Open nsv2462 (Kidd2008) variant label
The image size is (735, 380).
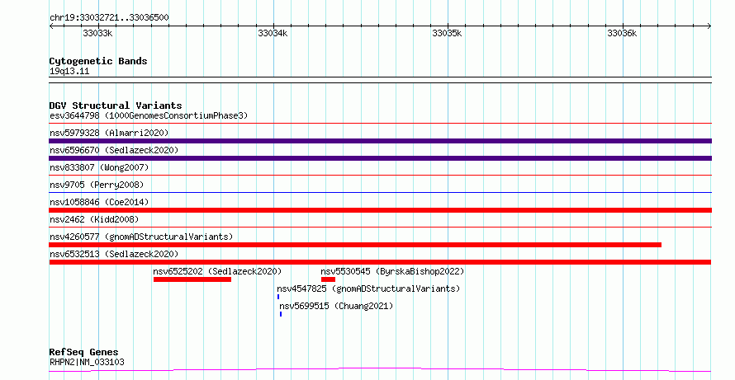[x=94, y=219]
